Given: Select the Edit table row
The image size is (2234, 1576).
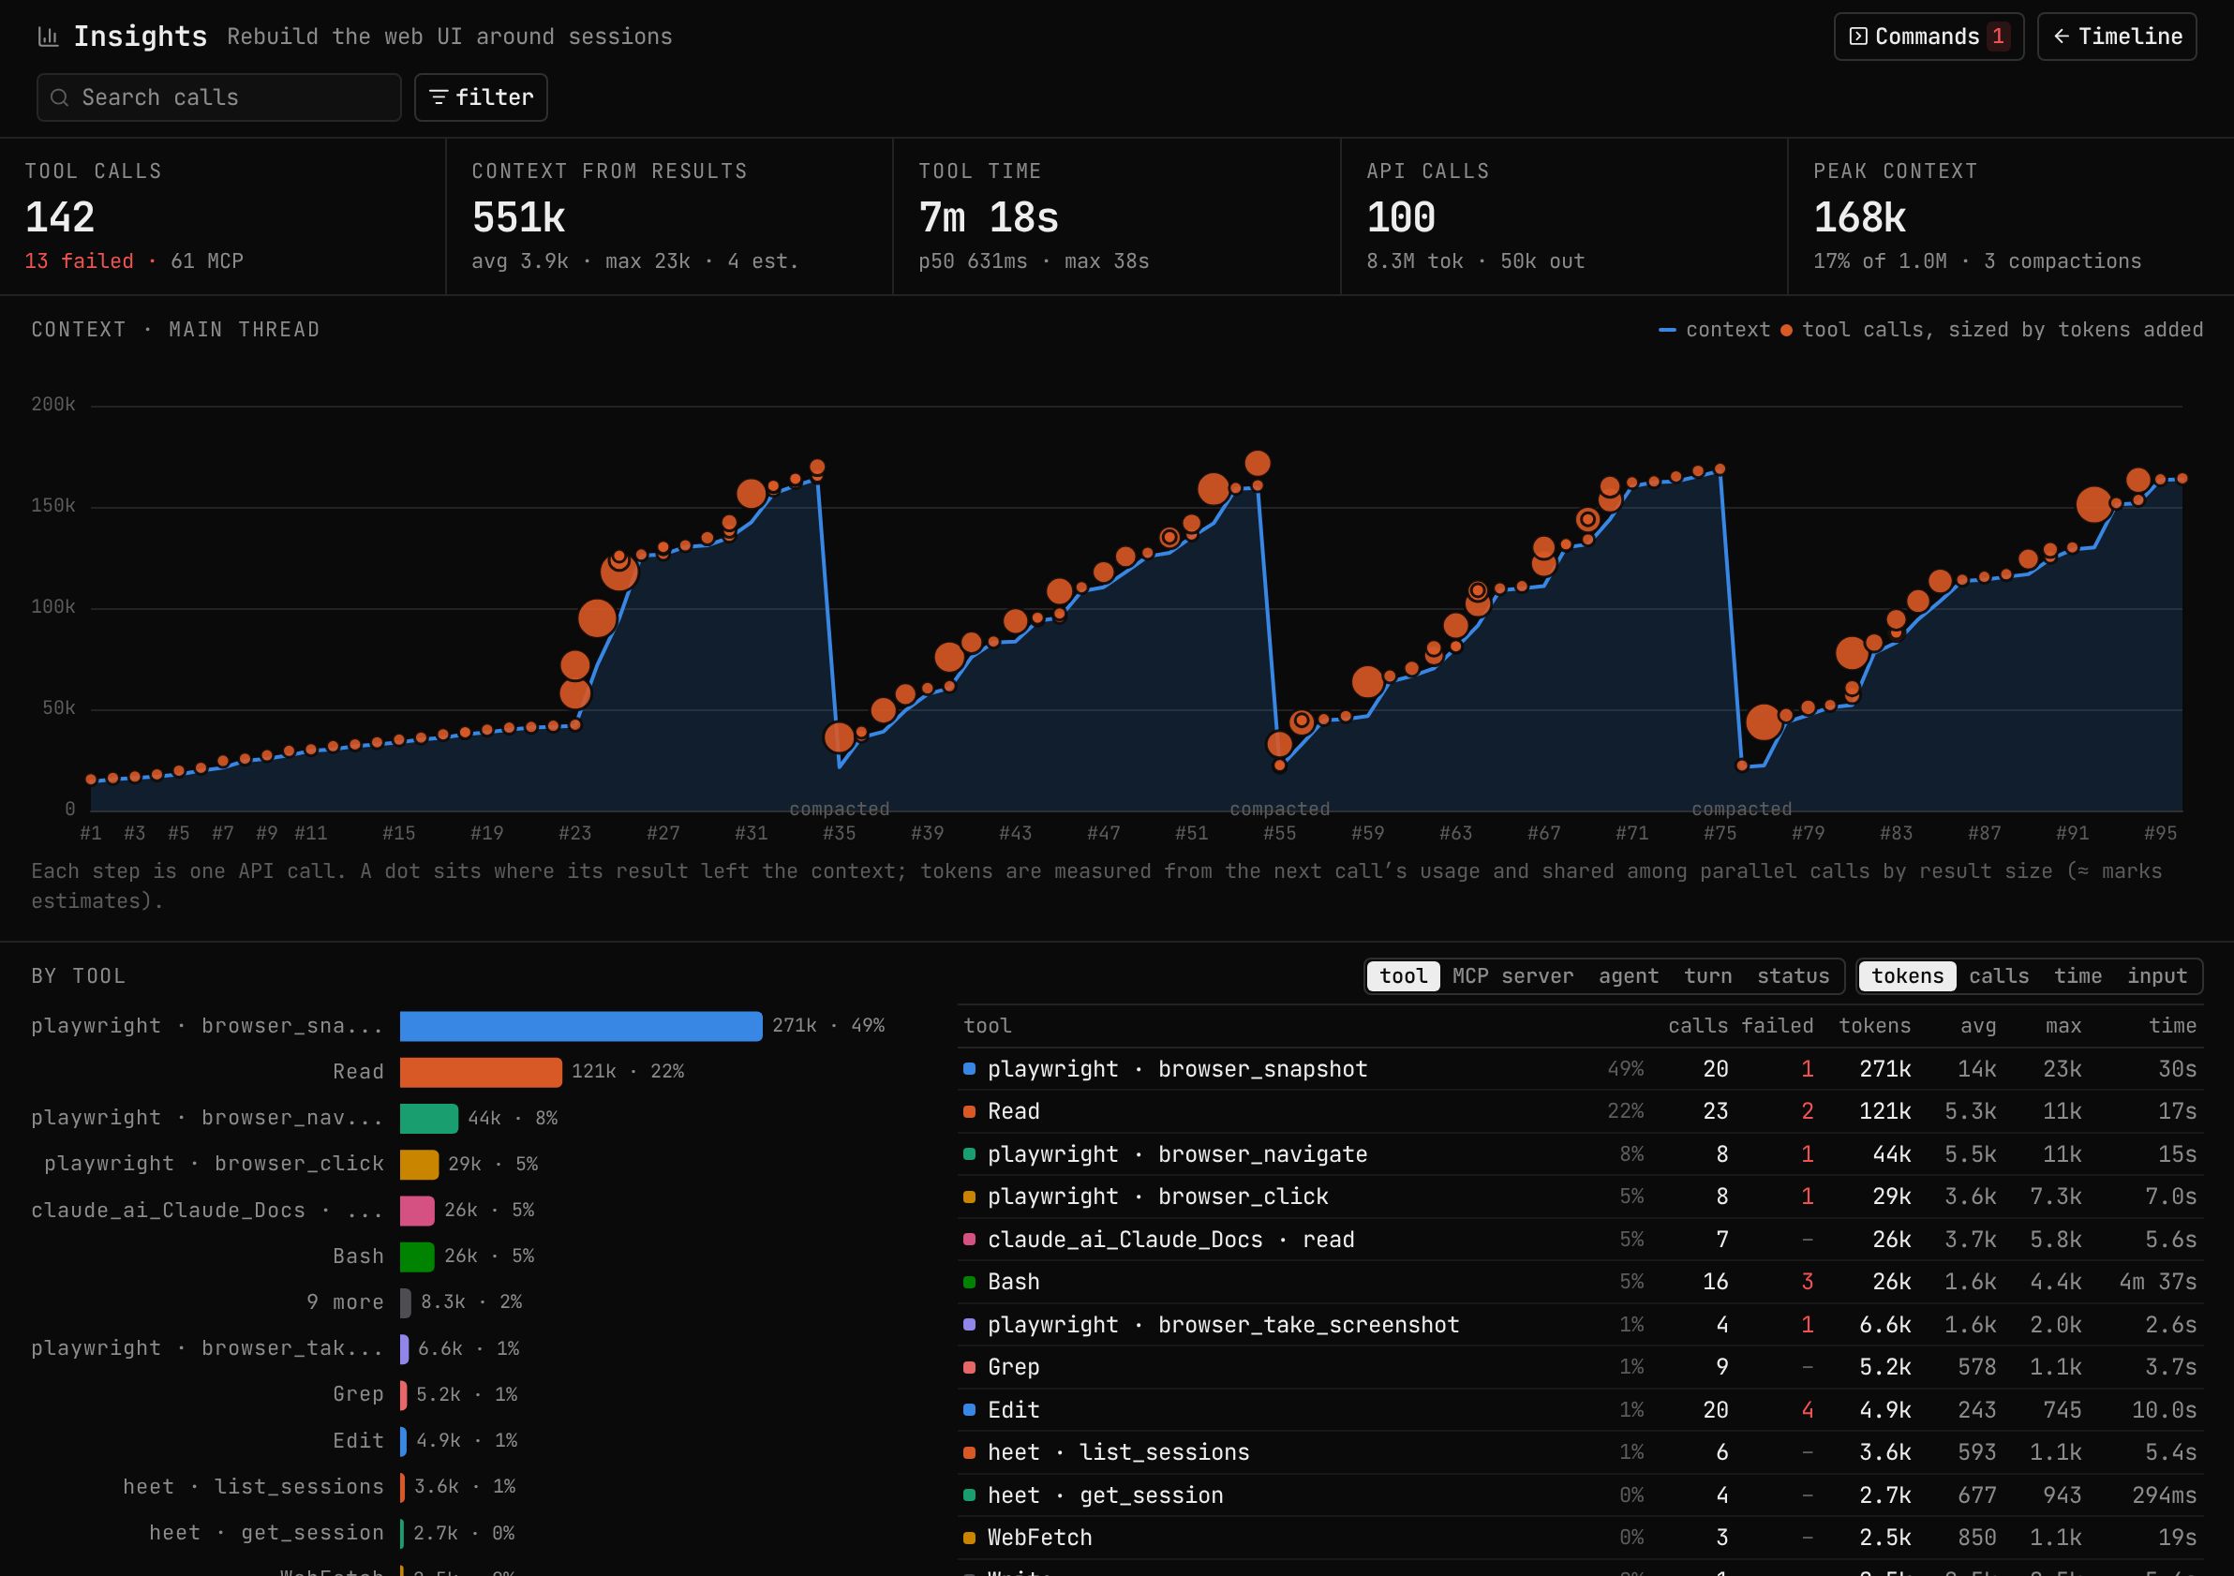Looking at the screenshot, I should 1580,1409.
